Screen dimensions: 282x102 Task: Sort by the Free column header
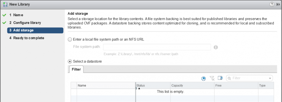pyautogui.click(x=236, y=86)
